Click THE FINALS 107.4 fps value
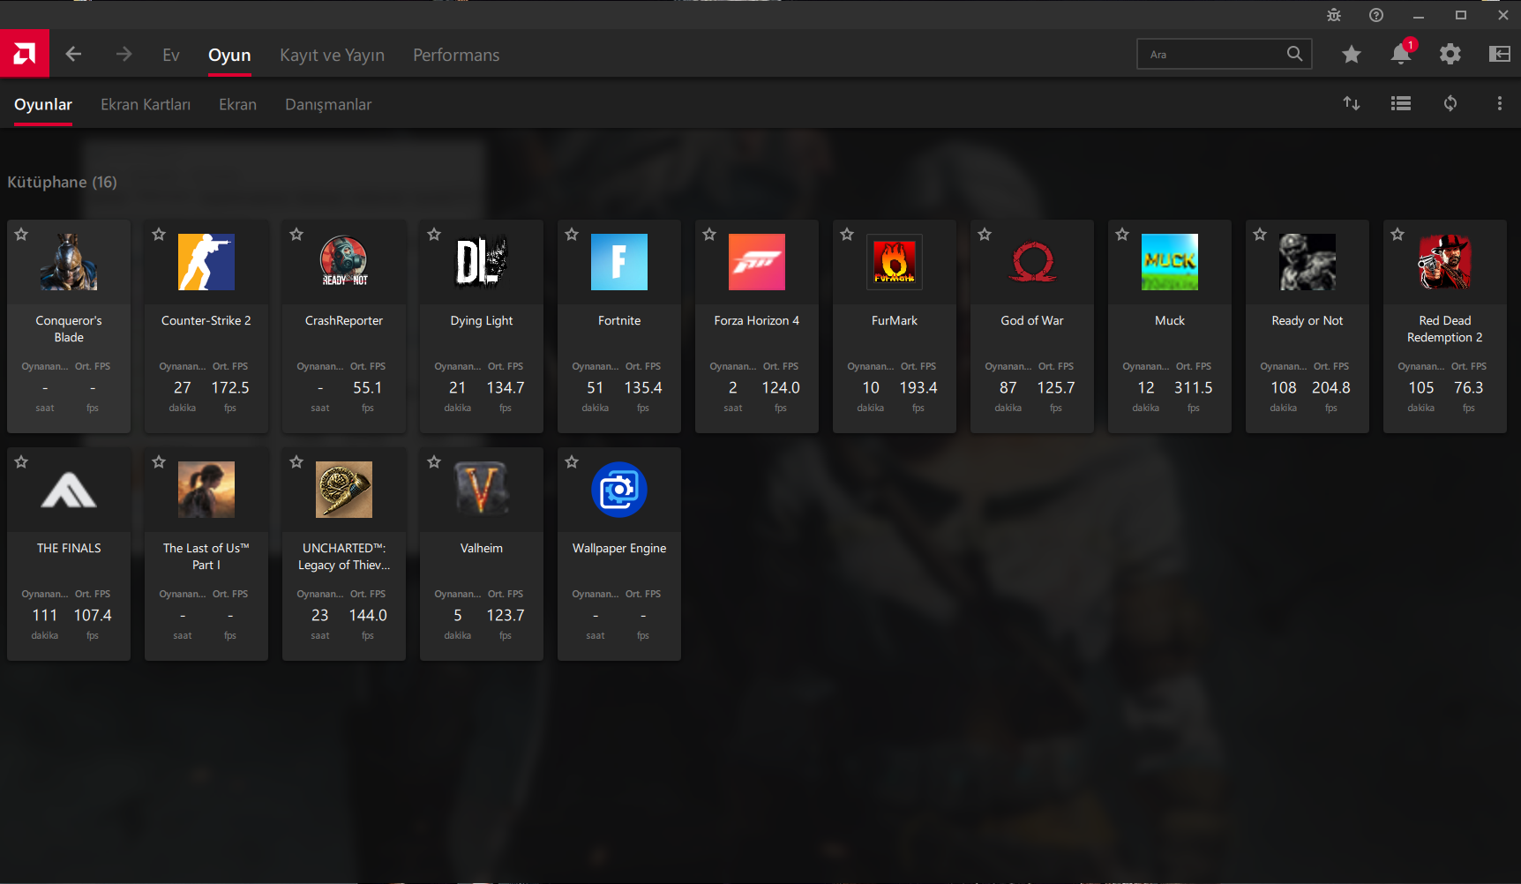Viewport: 1521px width, 884px height. (x=93, y=615)
